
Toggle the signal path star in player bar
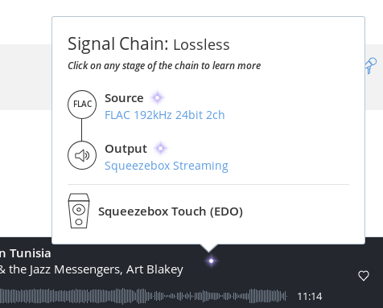(x=211, y=261)
